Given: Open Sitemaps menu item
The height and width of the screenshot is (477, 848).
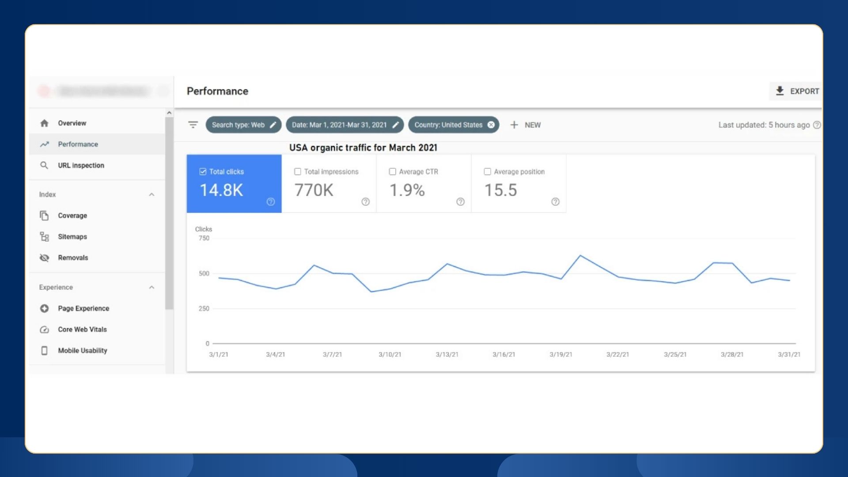Looking at the screenshot, I should 97,237.
